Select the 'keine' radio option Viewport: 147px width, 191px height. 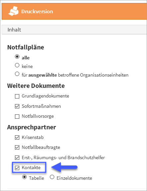pos(17,65)
